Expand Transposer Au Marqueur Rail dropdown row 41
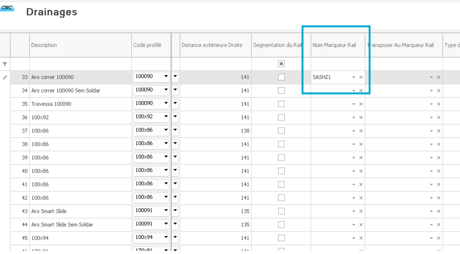This screenshot has height=254, width=460. tap(431, 185)
